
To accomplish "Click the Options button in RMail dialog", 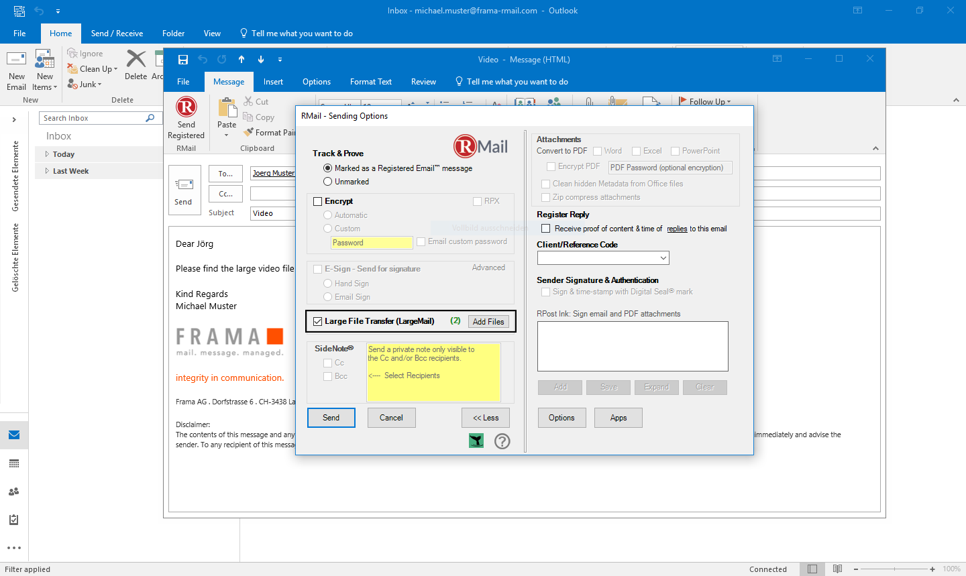I will click(x=561, y=418).
